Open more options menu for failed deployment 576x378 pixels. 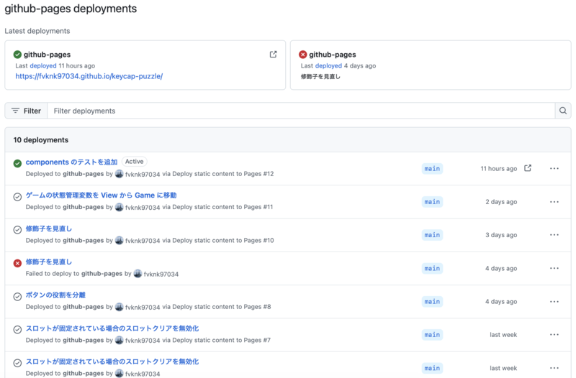tap(554, 268)
